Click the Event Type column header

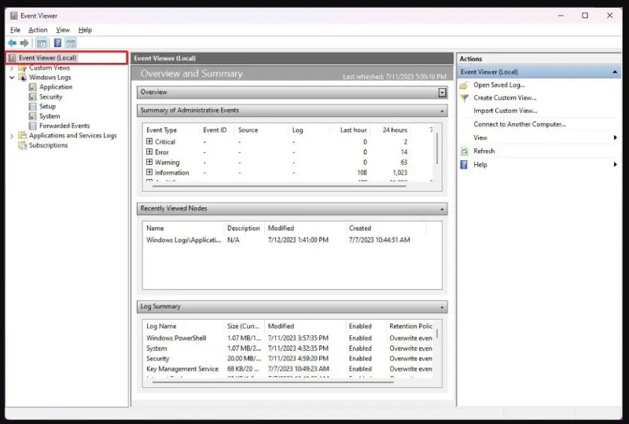click(x=161, y=130)
